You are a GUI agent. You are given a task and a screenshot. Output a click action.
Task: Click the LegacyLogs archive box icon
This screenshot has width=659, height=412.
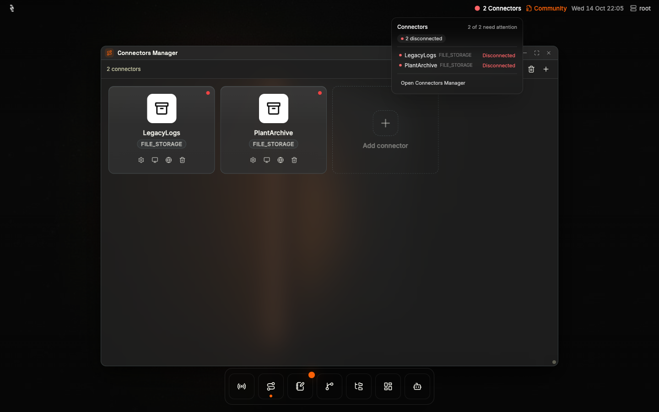click(162, 108)
